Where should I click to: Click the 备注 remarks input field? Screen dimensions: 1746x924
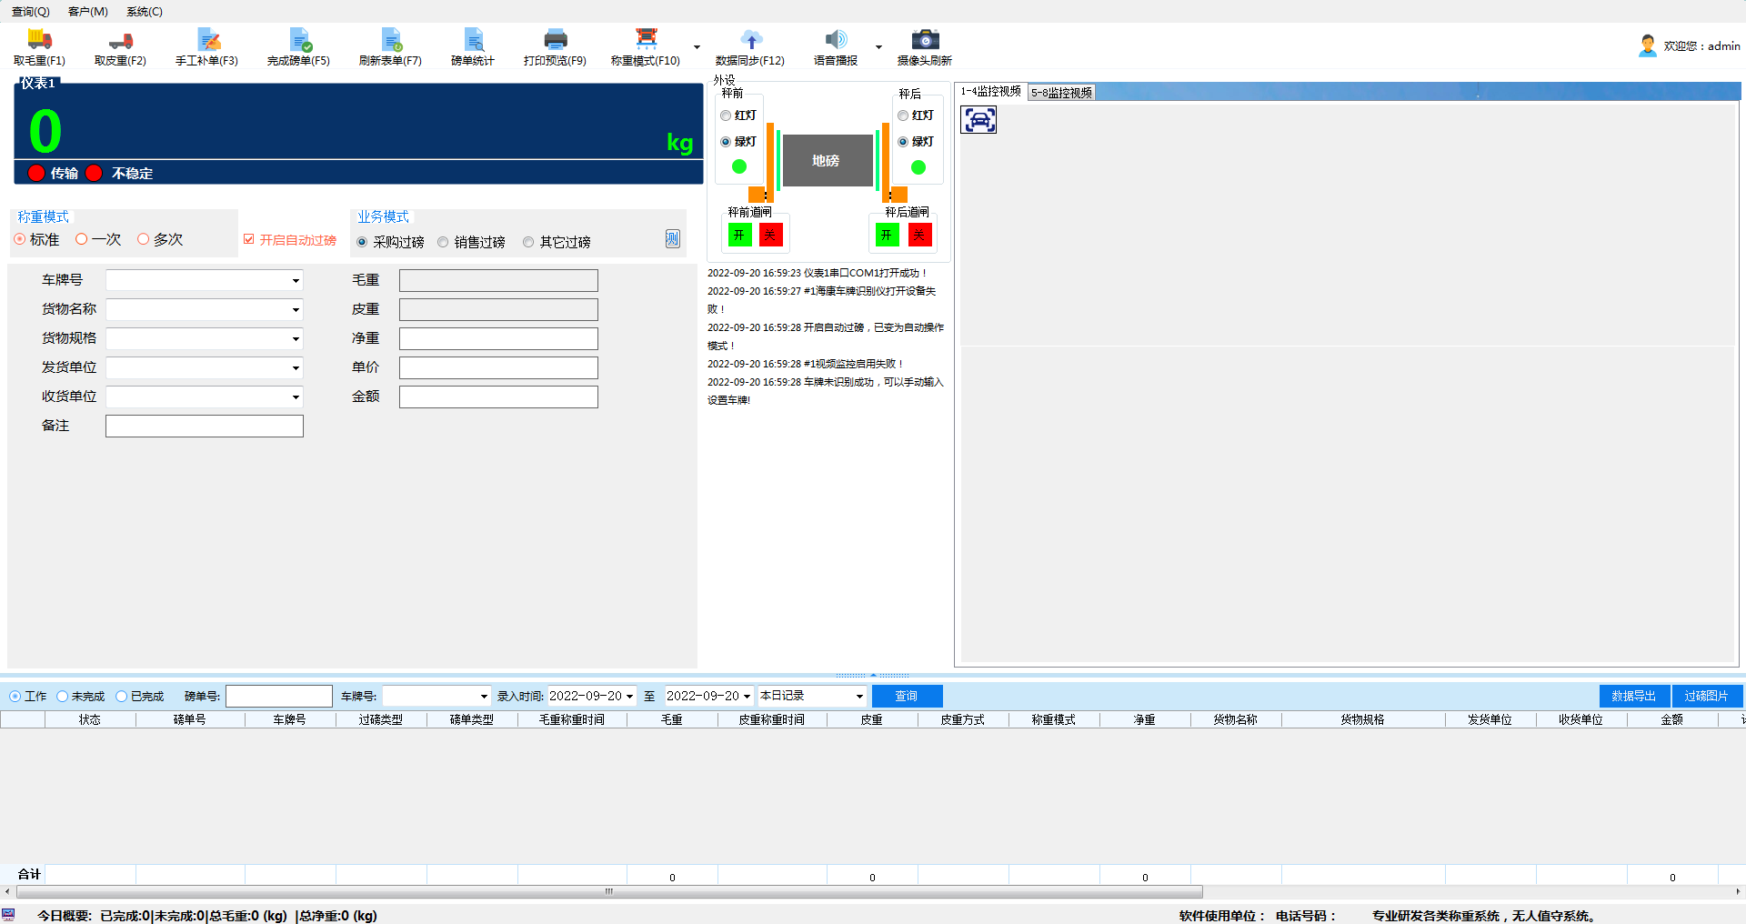click(205, 427)
